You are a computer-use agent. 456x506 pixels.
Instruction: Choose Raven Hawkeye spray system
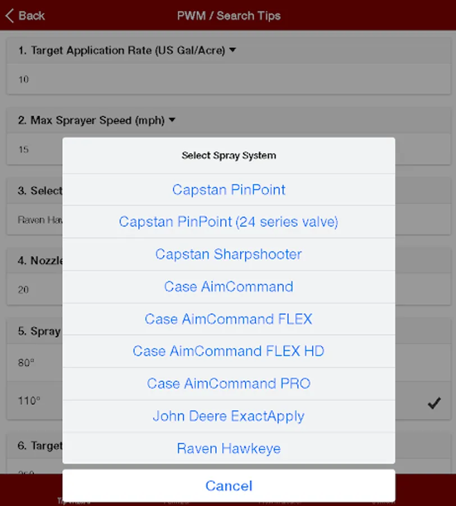(229, 449)
